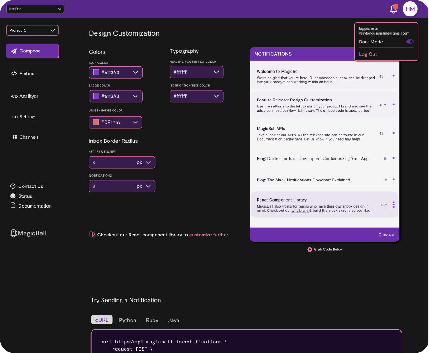Click the Header & Footer radius input field
The height and width of the screenshot is (353, 429).
(112, 163)
